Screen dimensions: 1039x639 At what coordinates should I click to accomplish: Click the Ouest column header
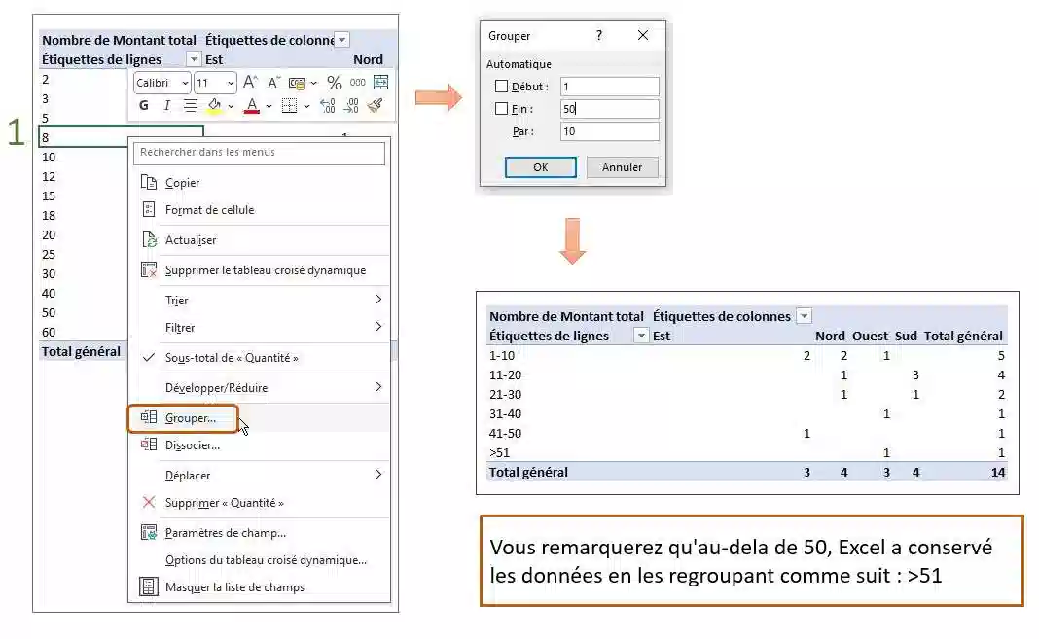click(870, 336)
